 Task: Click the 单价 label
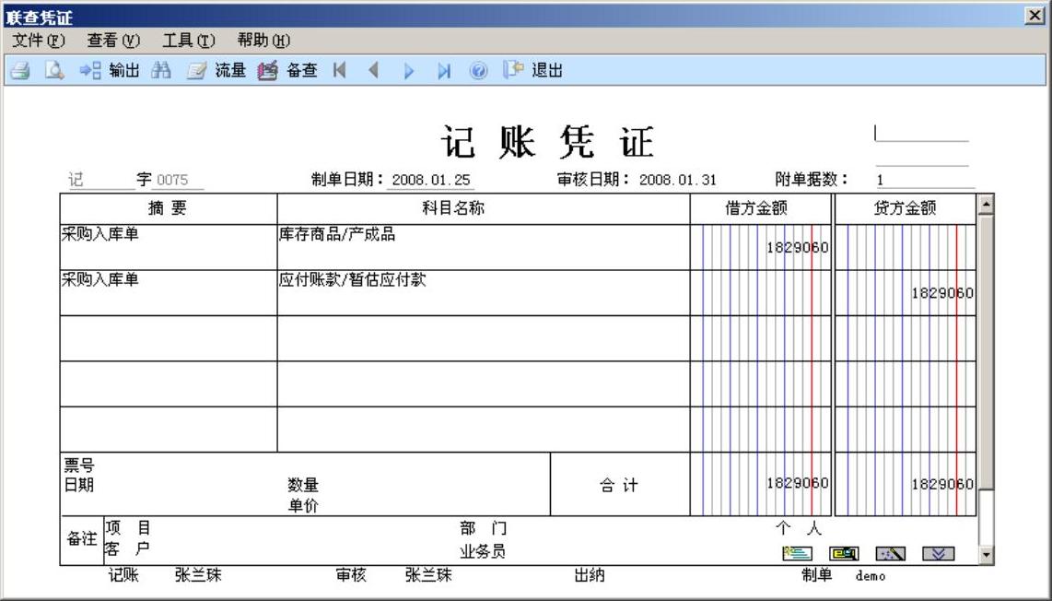coord(302,506)
